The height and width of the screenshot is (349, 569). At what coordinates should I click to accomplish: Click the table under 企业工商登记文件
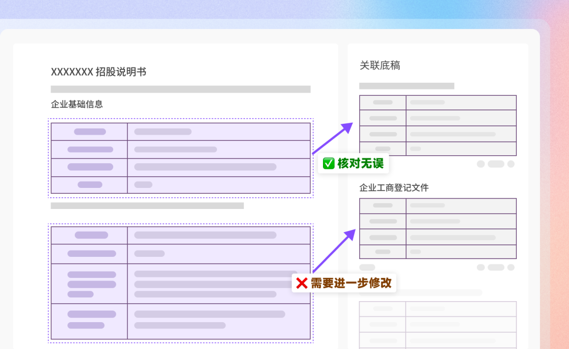coord(438,228)
